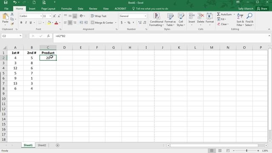The height and width of the screenshot is (153, 272).
Task: Switch to the Insert tab
Action: click(x=32, y=8)
